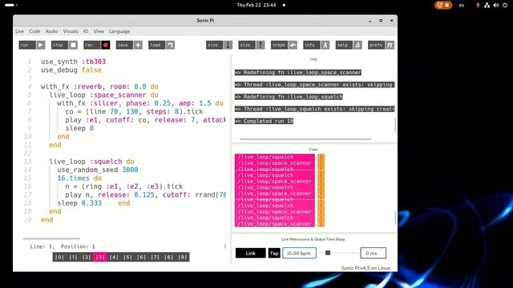Switch to buffer tab 0
513x288 pixels.
59,257
